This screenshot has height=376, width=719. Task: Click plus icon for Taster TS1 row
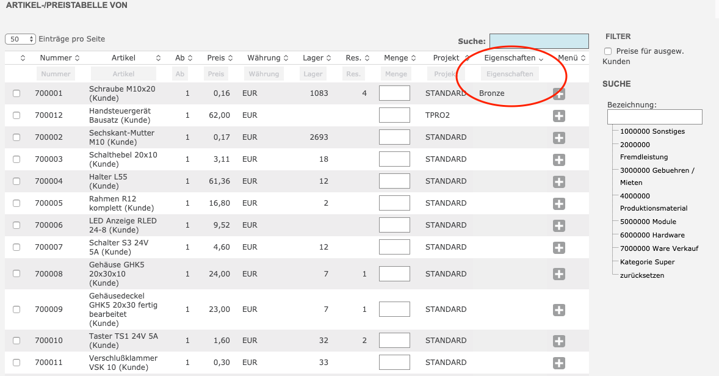coord(558,341)
